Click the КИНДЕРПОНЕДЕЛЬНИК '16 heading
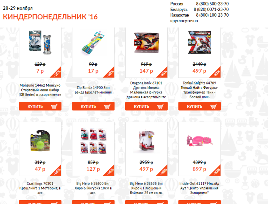The image size is (268, 204). [x=50, y=17]
